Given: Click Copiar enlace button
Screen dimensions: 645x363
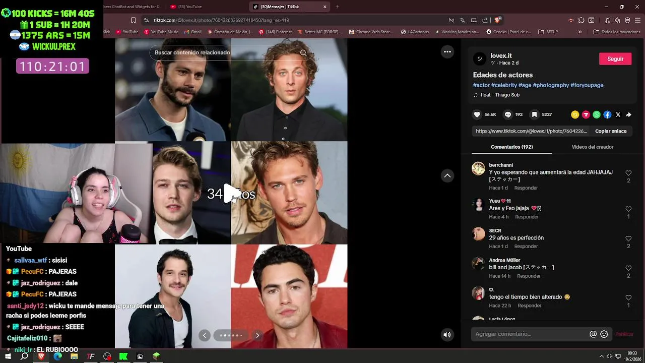Looking at the screenshot, I should coord(611,131).
